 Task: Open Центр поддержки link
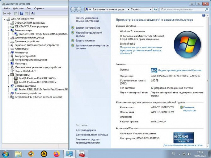[x=86, y=130]
